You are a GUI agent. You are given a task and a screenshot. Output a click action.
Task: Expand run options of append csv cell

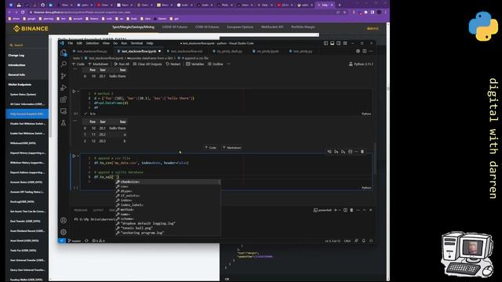(78, 156)
